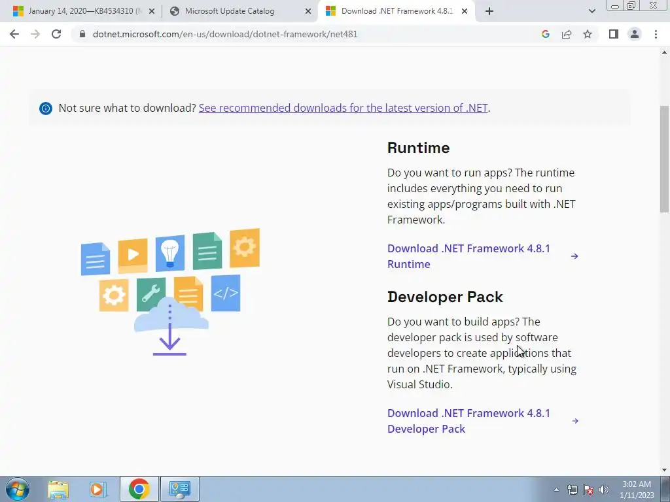Screen dimensions: 670x502
Task: Open Chrome three-dot menu
Action: click(656, 34)
